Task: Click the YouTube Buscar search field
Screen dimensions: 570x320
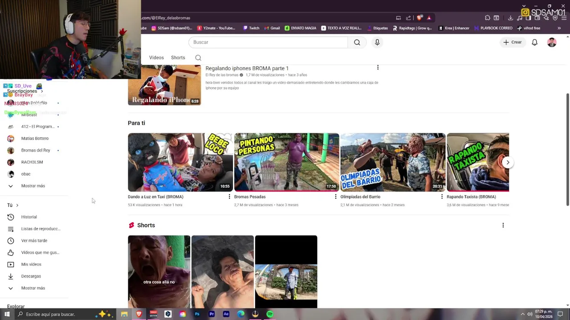Action: (268, 42)
